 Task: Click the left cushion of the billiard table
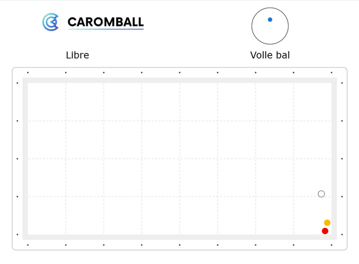25,159
